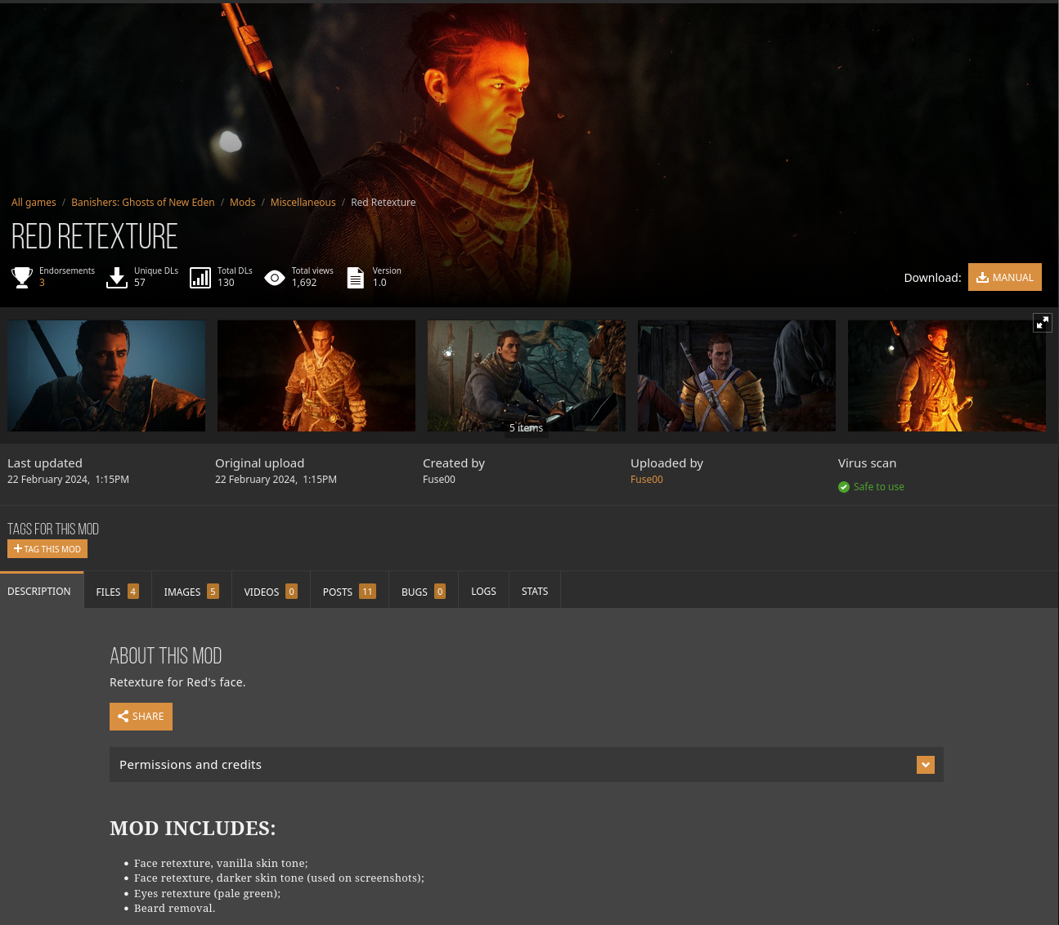
Task: Open the orange-lit full body thumbnail
Action: click(x=316, y=376)
